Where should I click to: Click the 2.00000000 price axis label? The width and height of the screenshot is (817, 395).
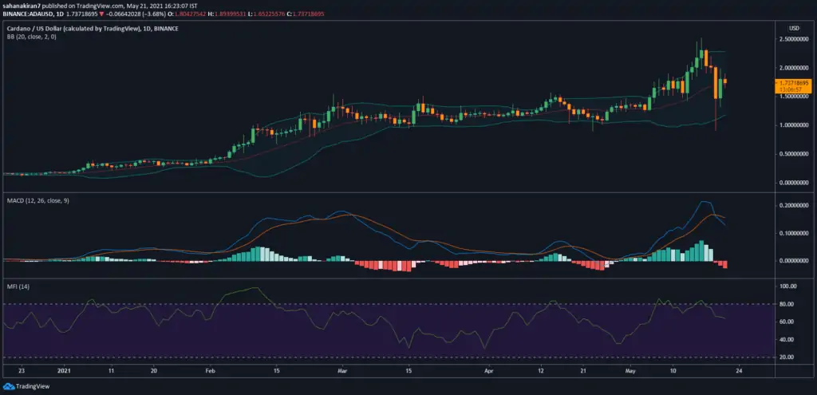coord(794,68)
